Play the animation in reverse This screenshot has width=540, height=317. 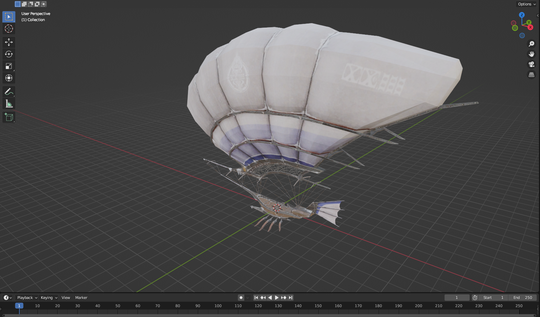point(270,298)
